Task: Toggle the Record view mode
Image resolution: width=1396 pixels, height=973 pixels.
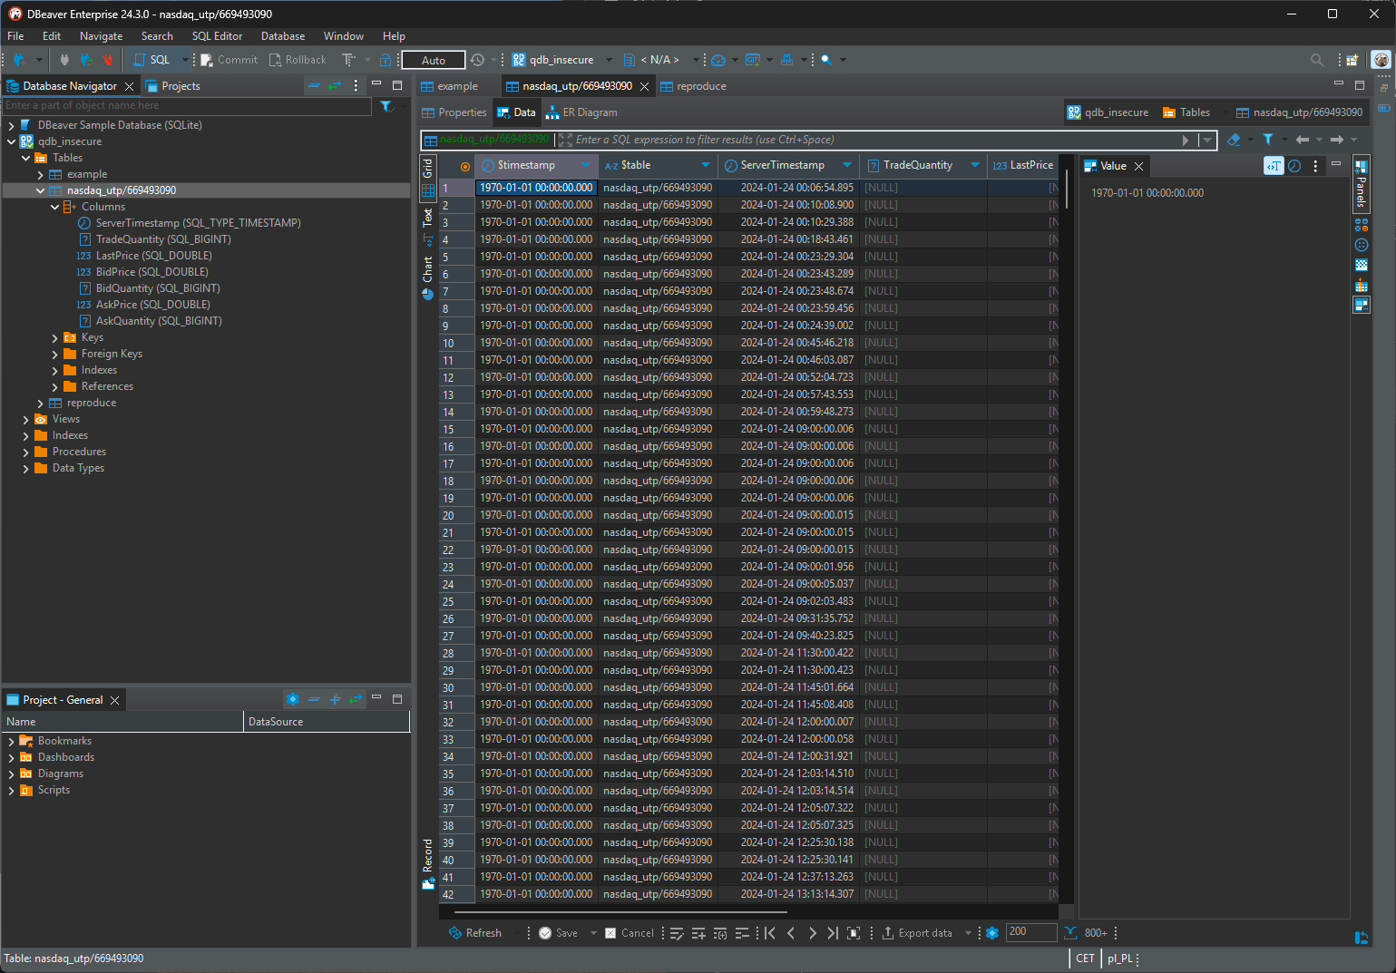Action: click(x=428, y=864)
